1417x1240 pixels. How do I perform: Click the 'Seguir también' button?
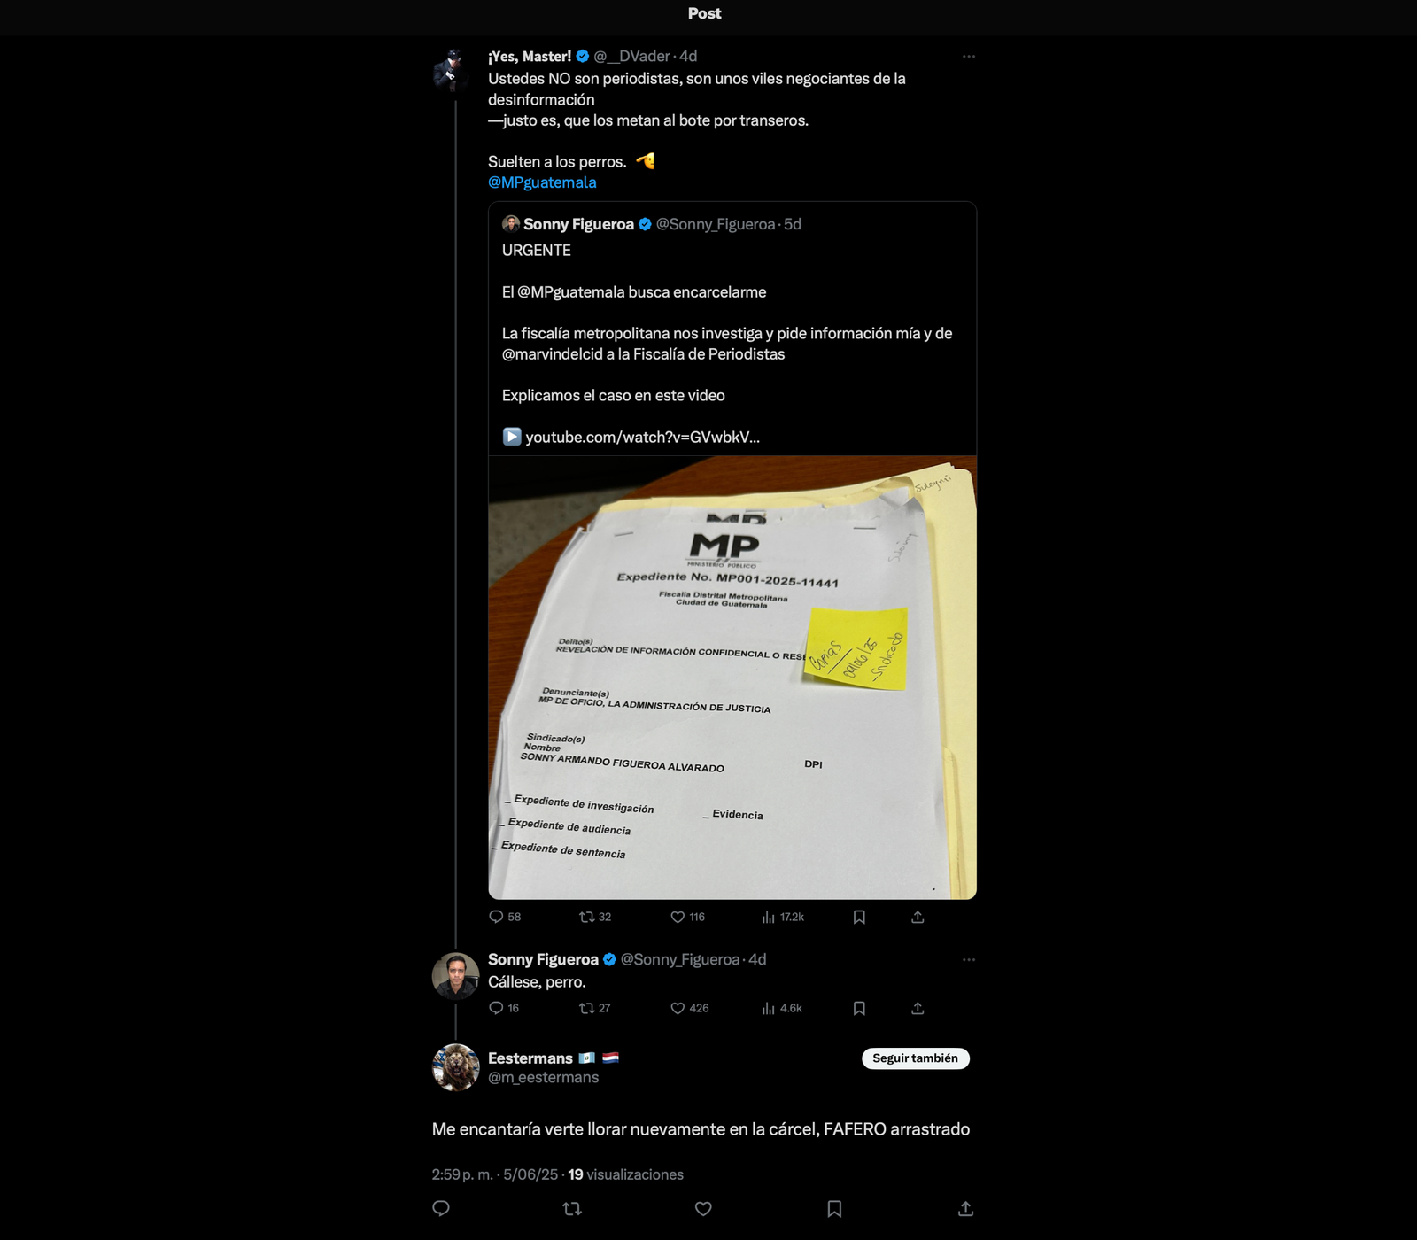(916, 1058)
